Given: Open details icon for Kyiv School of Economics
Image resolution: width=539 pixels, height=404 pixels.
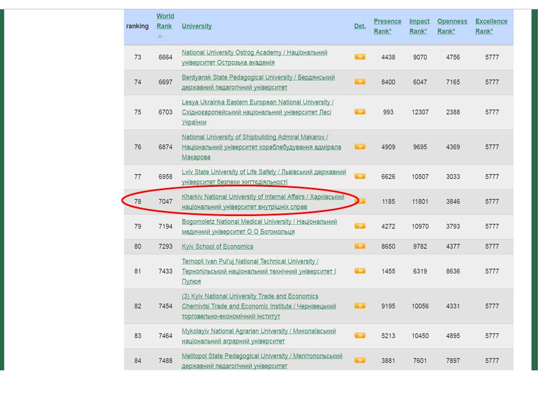Looking at the screenshot, I should point(360,246).
